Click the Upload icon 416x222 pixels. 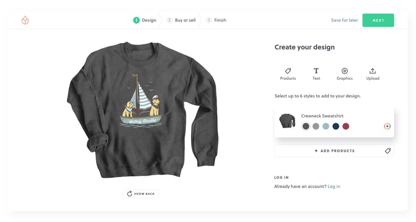[x=373, y=71]
